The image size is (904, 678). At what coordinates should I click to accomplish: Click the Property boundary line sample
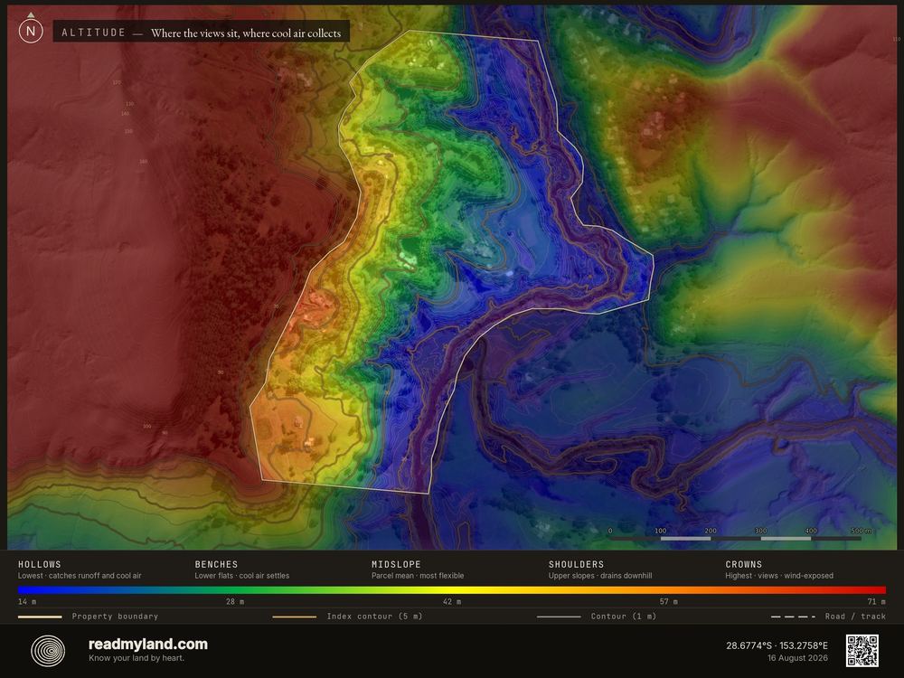click(40, 617)
